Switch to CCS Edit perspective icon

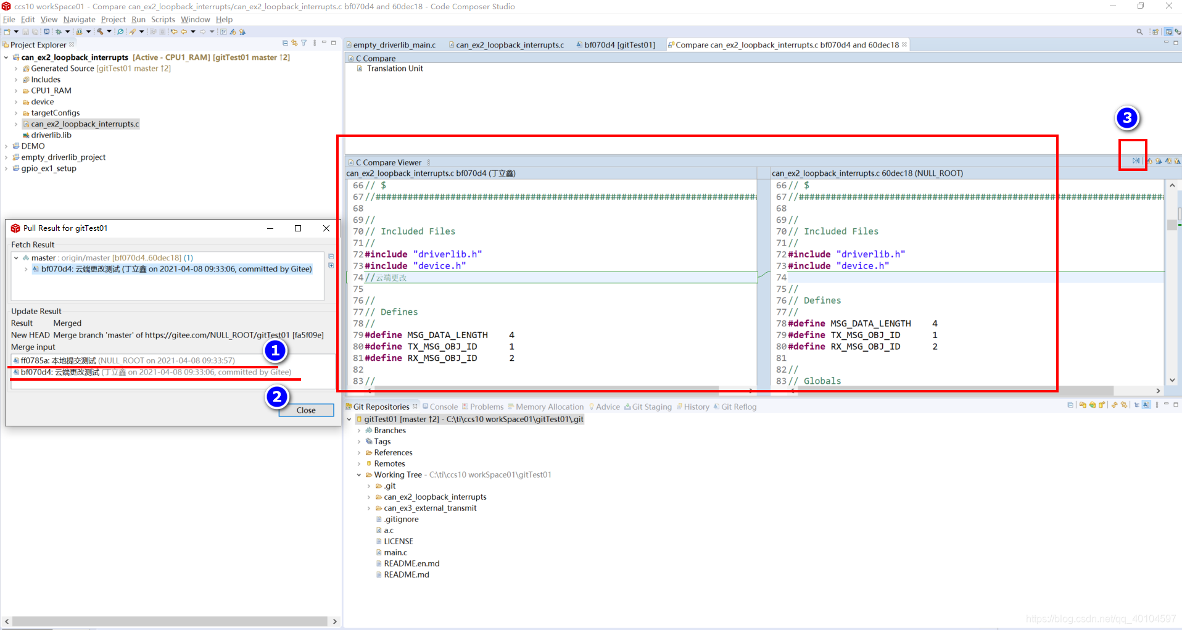pos(1168,31)
